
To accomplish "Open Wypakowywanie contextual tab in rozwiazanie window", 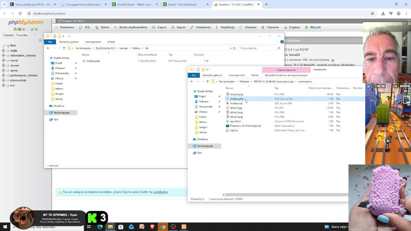I will [286, 70].
